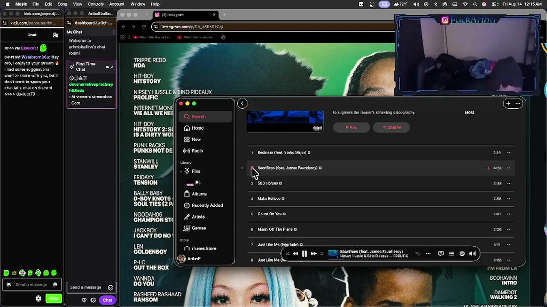Open the album's more options menu
Image resolution: width=547 pixels, height=307 pixels.
click(x=518, y=104)
